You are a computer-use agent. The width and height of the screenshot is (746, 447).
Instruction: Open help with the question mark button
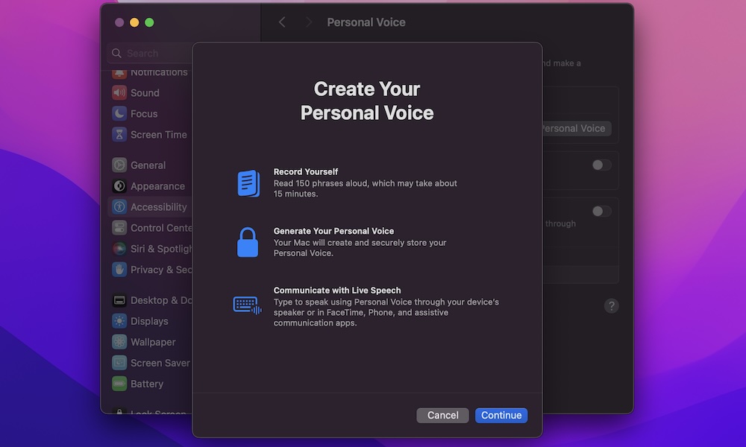(x=612, y=306)
